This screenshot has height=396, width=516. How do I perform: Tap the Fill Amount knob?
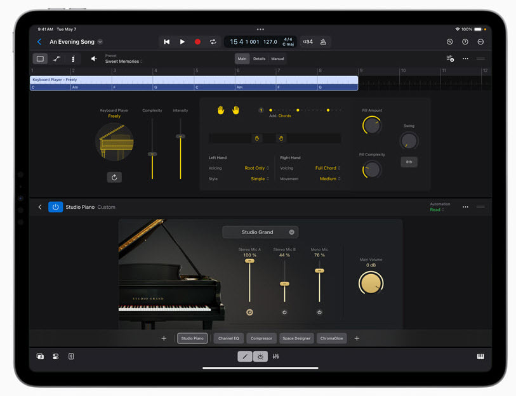point(372,126)
